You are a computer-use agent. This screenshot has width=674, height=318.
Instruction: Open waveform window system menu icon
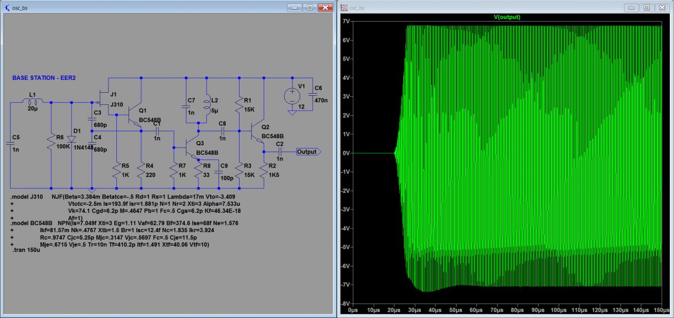pos(345,8)
